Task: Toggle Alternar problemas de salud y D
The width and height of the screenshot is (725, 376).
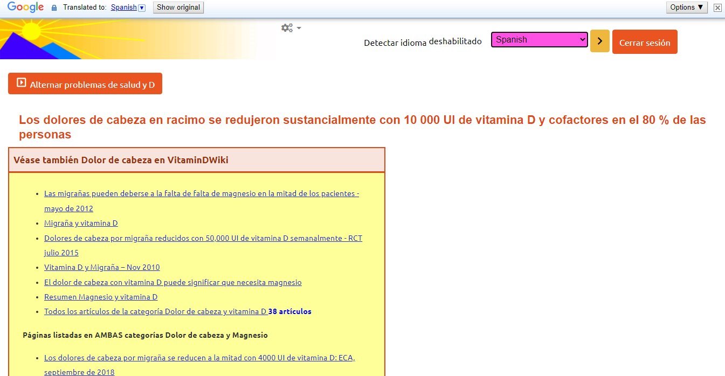Action: (x=85, y=84)
